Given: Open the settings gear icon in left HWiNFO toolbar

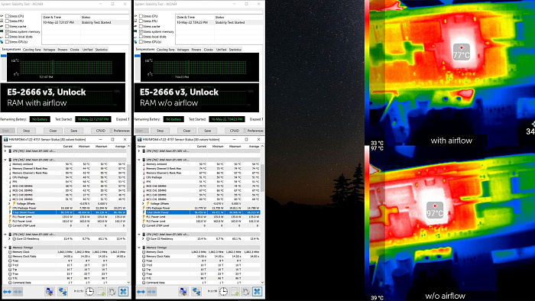Looking at the screenshot, I should [x=112, y=292].
